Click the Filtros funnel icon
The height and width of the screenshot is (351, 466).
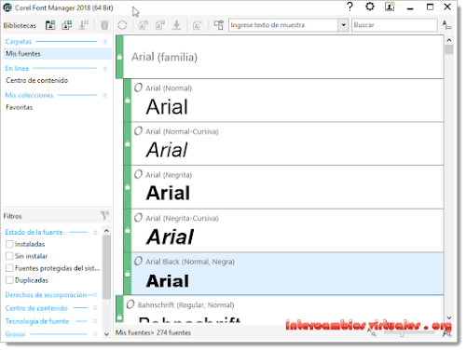104,215
